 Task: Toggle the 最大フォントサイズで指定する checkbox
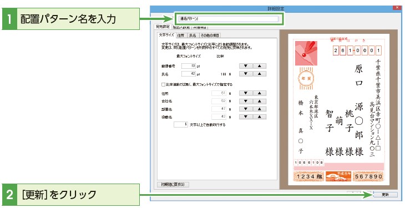(x=163, y=84)
